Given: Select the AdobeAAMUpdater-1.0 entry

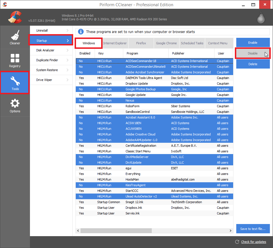Looking at the screenshot, I should (154, 140).
